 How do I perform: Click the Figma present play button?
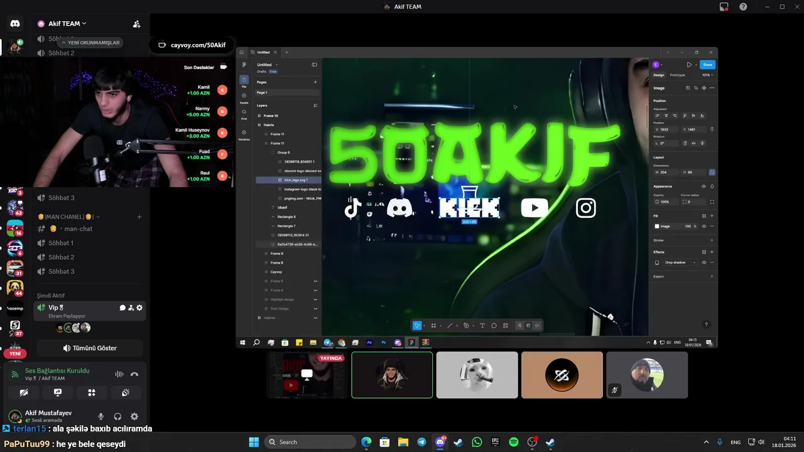[x=689, y=65]
